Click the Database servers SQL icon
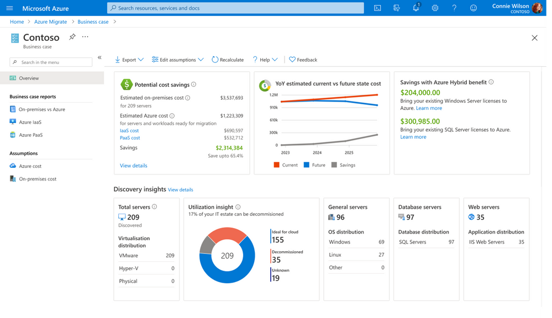 click(401, 216)
